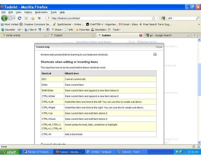Go back with the green Back arrow

pos(4,18)
